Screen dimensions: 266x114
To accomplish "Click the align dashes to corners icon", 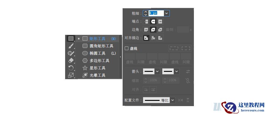I will click(x=186, y=48).
